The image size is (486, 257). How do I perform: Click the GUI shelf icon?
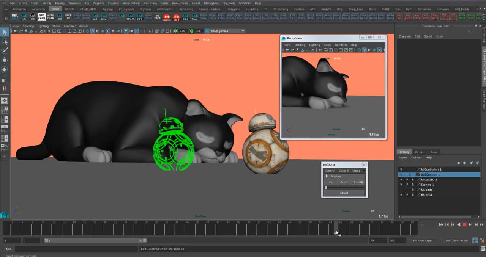60,17
